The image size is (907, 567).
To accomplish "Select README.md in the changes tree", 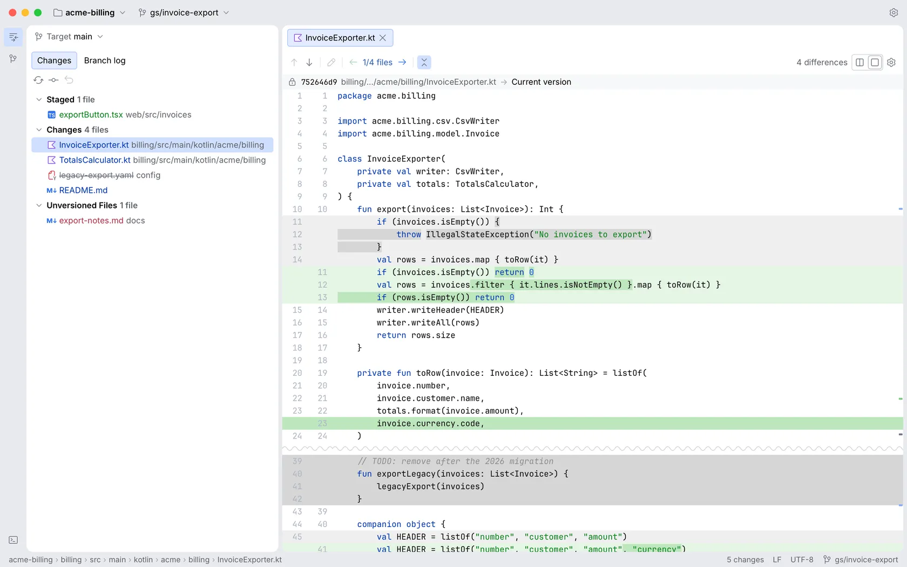I will coord(152,190).
